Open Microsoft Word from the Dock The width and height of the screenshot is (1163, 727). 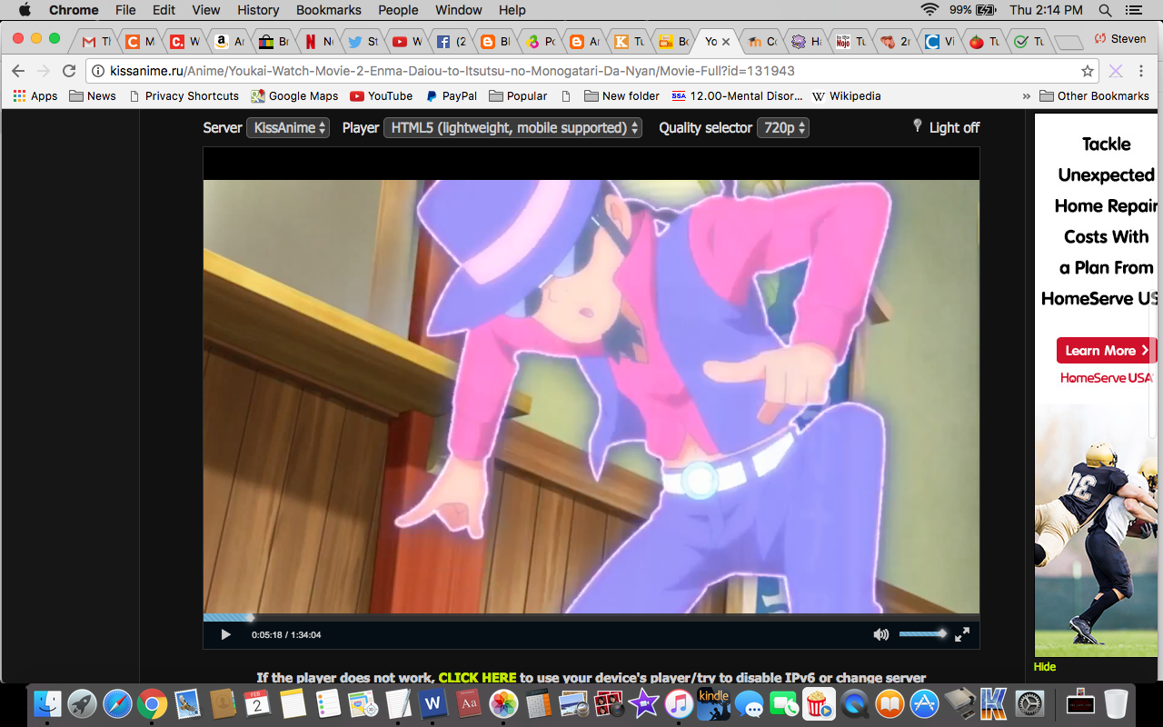tap(432, 703)
